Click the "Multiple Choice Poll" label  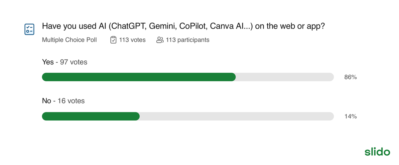(x=69, y=40)
